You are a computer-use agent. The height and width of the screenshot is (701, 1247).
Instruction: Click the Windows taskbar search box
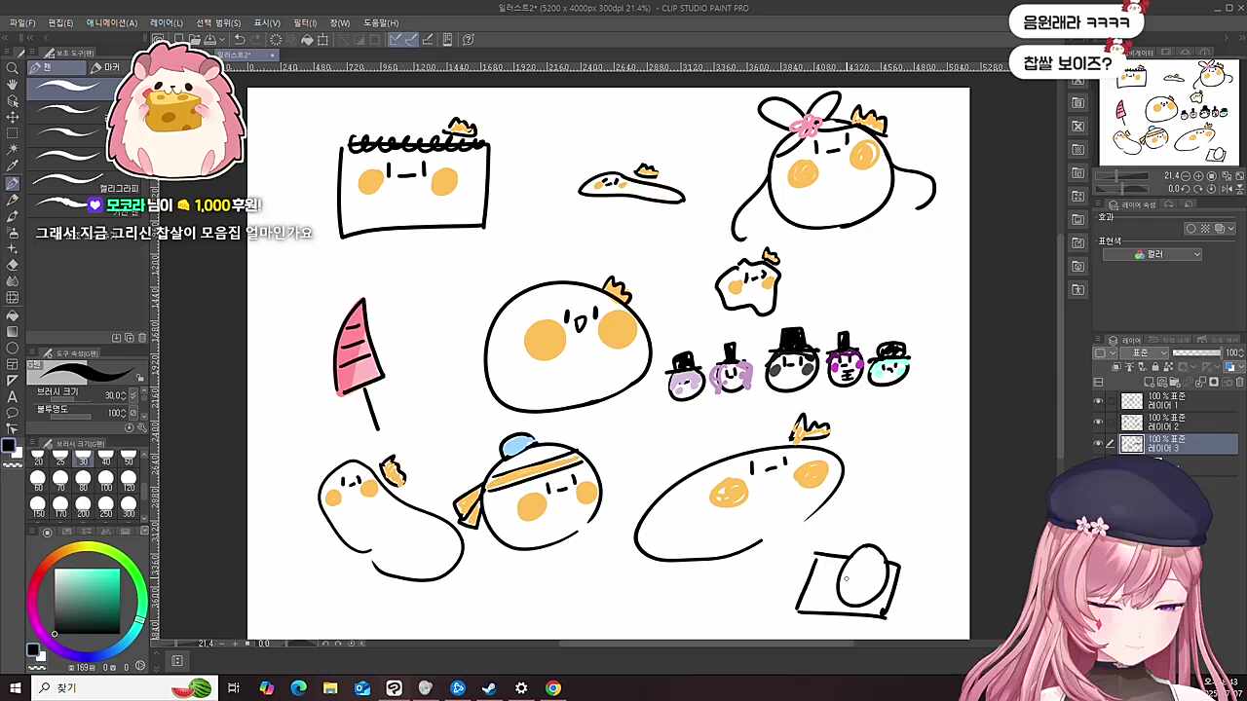click(125, 688)
